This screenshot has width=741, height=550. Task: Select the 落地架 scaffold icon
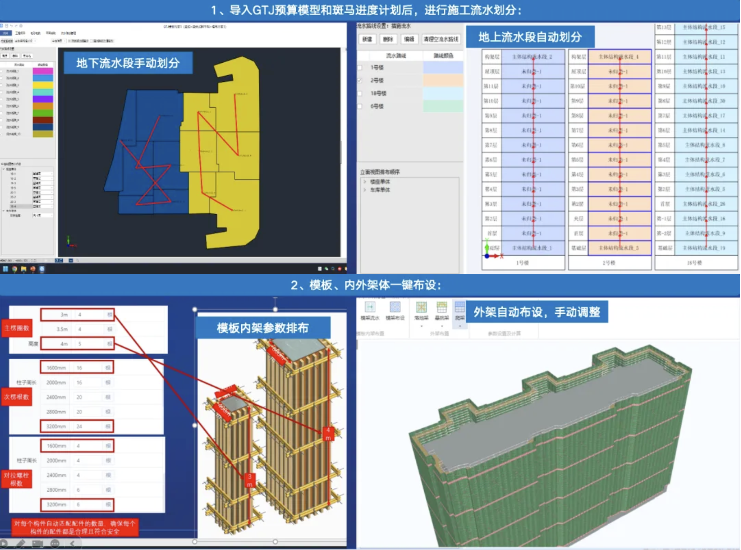(x=421, y=308)
